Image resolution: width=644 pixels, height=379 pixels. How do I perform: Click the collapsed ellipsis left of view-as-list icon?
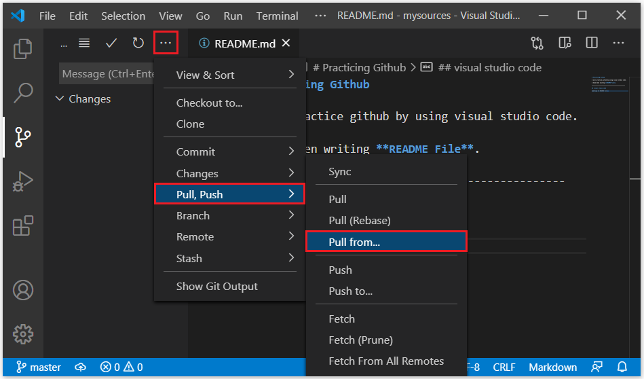pos(64,44)
